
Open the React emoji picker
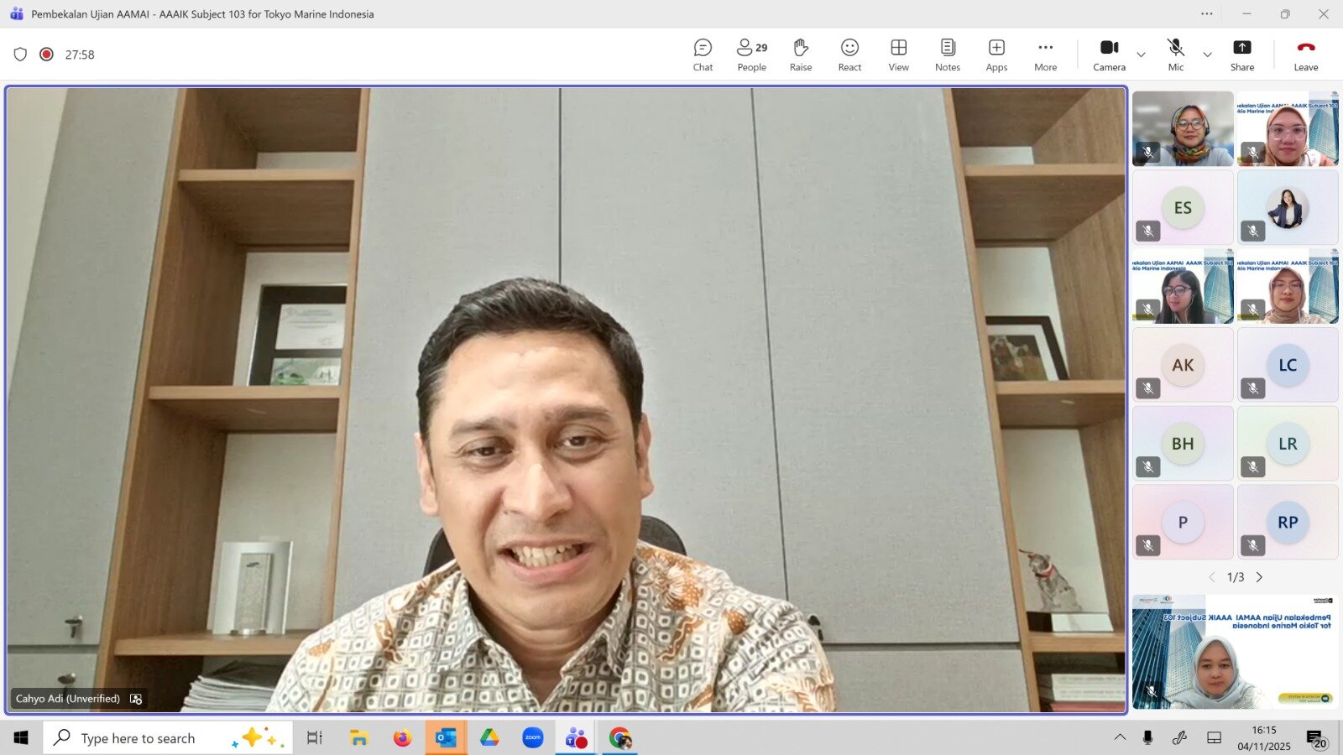849,55
